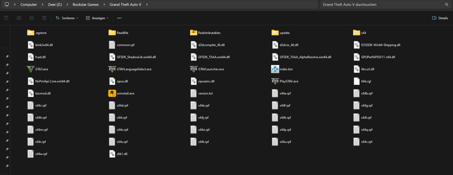
Task: Select the x64w.rpf file name
Action: (x=41, y=154)
